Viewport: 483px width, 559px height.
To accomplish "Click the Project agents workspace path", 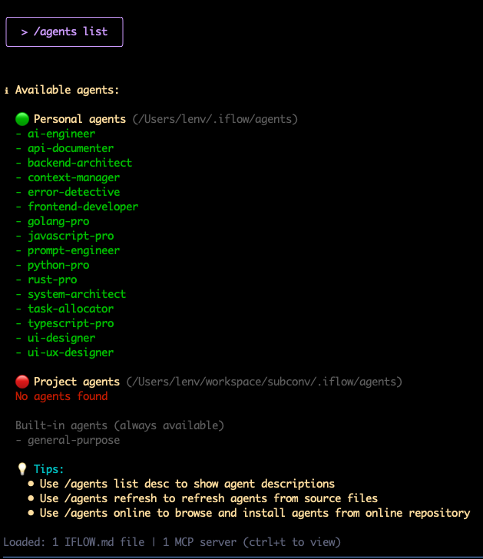I will pos(264,382).
